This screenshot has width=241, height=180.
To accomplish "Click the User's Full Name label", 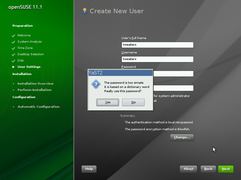I will click(x=134, y=38).
